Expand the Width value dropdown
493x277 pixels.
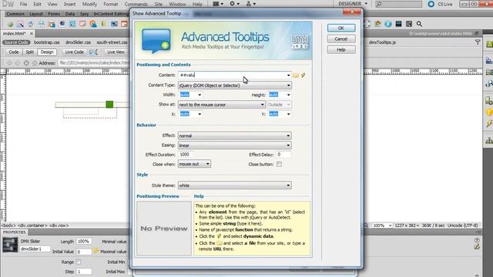200,95
